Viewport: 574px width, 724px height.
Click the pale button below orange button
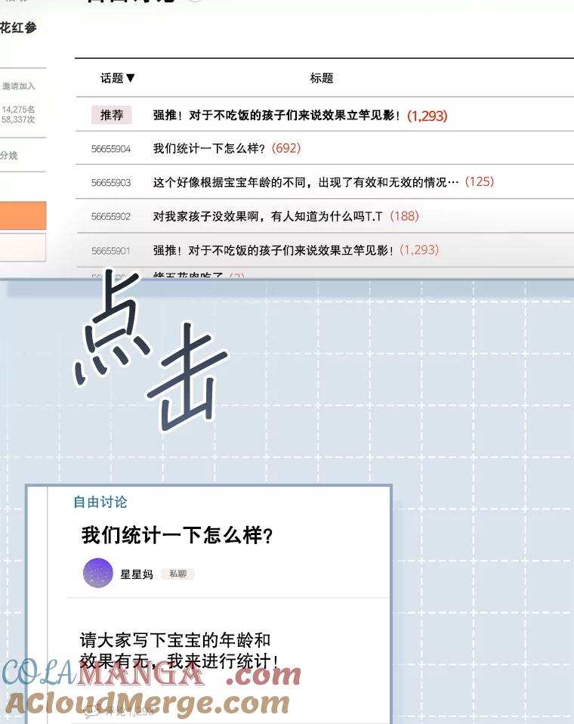23,247
